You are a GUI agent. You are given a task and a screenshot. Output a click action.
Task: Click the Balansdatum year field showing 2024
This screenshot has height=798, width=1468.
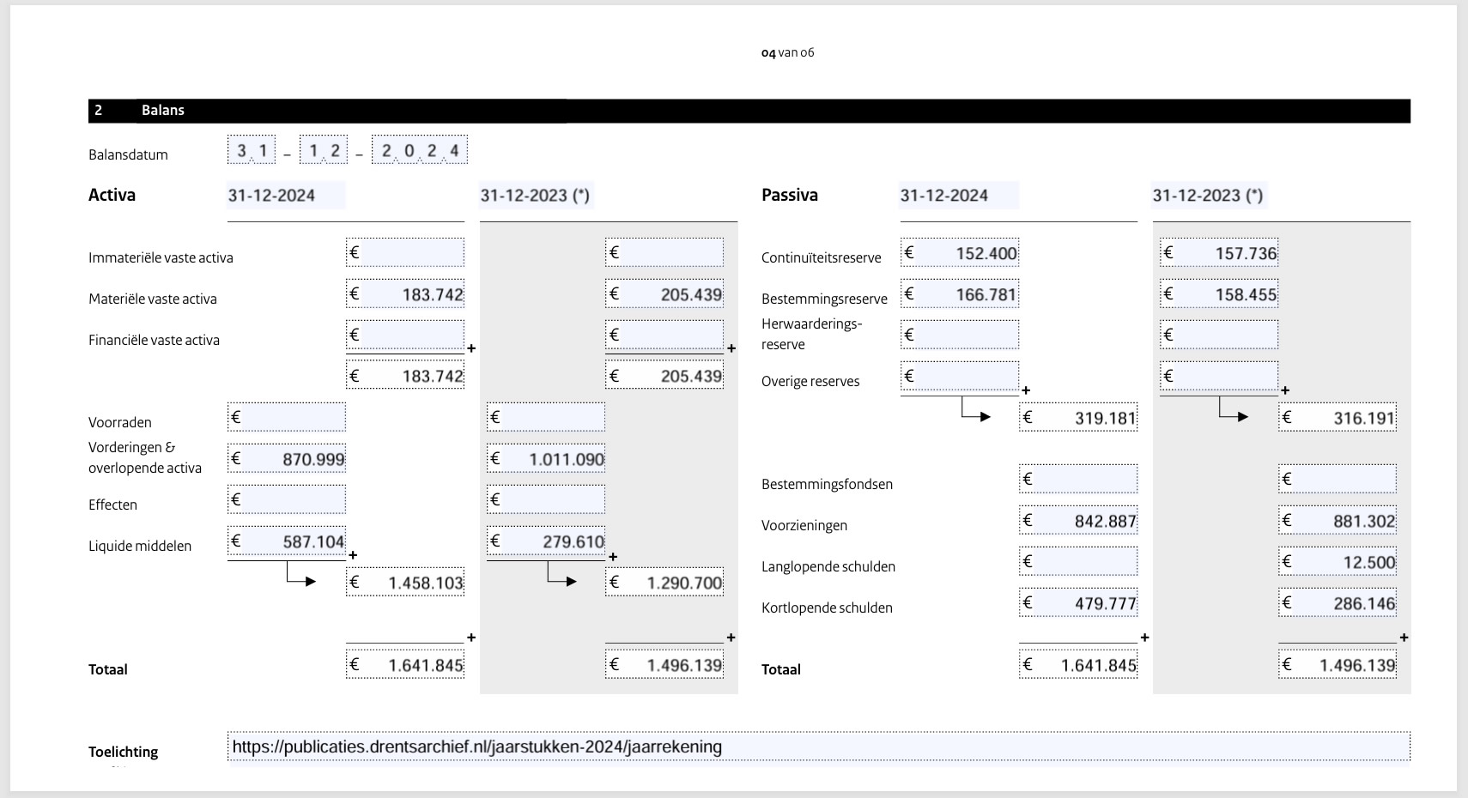419,150
